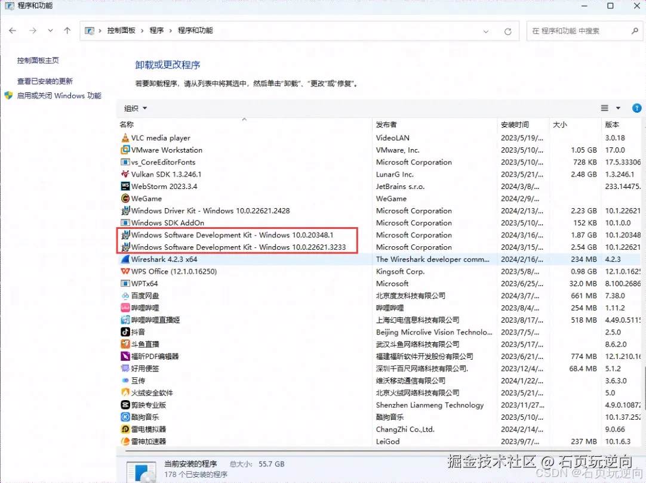Click the WeGame icon
Screen dimensions: 646x483
[125, 199]
